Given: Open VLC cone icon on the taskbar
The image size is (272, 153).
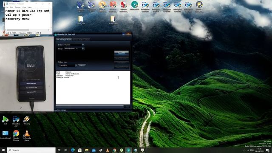Looking at the screenshot, I should pos(108,150).
